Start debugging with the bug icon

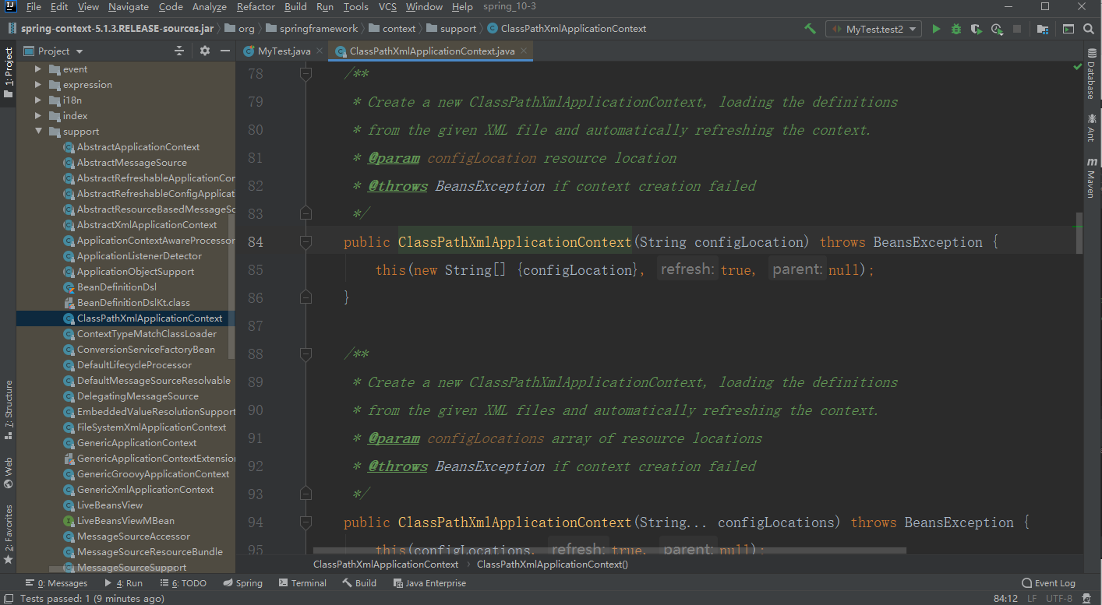pos(956,29)
